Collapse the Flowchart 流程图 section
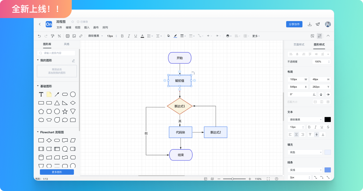The height and width of the screenshot is (191, 363). click(x=38, y=132)
